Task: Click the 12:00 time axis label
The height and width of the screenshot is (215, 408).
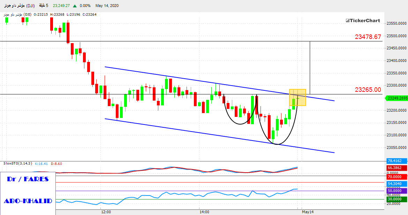Action: [106, 212]
